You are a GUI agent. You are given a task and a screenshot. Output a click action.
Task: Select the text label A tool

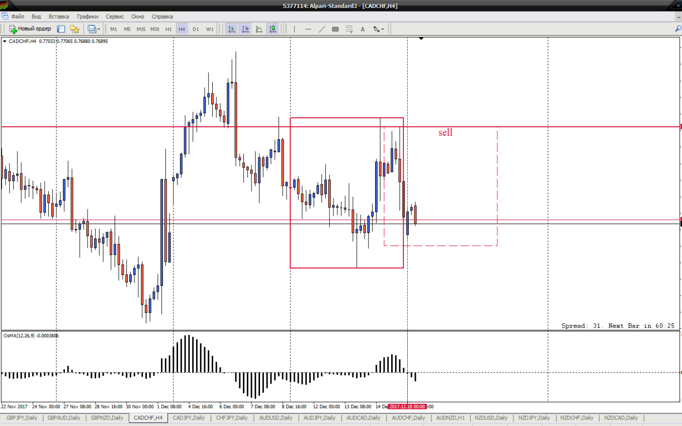point(363,29)
